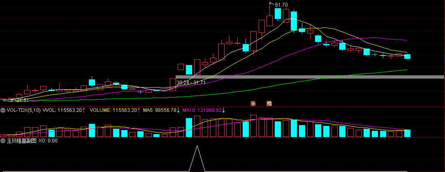Open the 涨 marker below the chart
Viewport: 445px width, 172px height.
[x=253, y=104]
